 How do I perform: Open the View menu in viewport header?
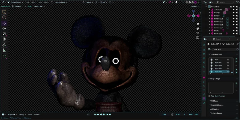pos(27,2)
